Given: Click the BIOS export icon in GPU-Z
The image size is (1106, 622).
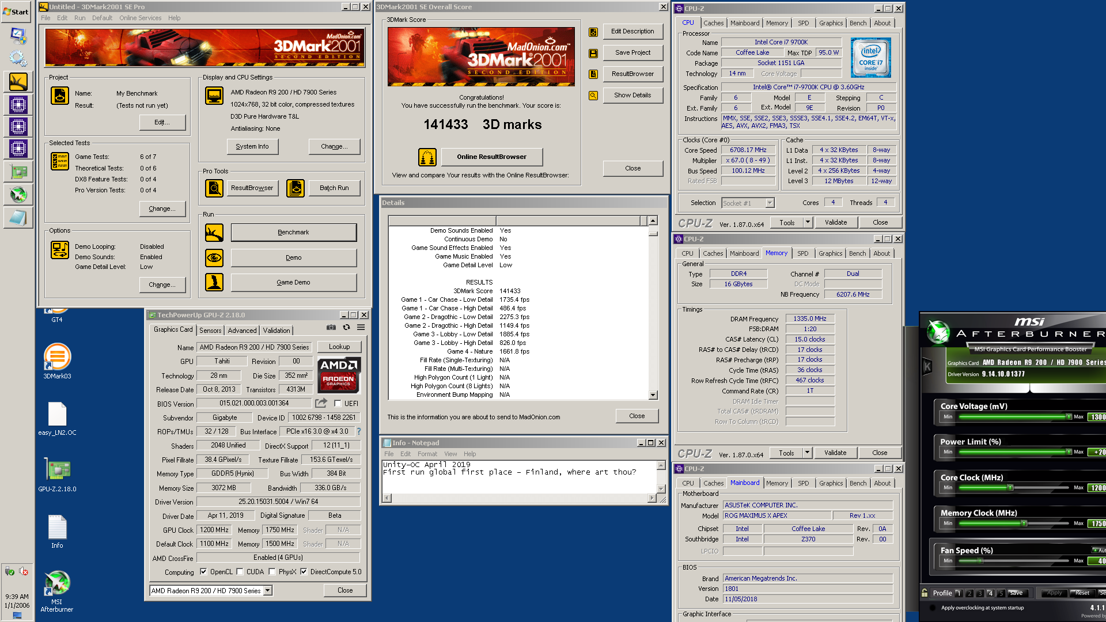Looking at the screenshot, I should tap(321, 403).
